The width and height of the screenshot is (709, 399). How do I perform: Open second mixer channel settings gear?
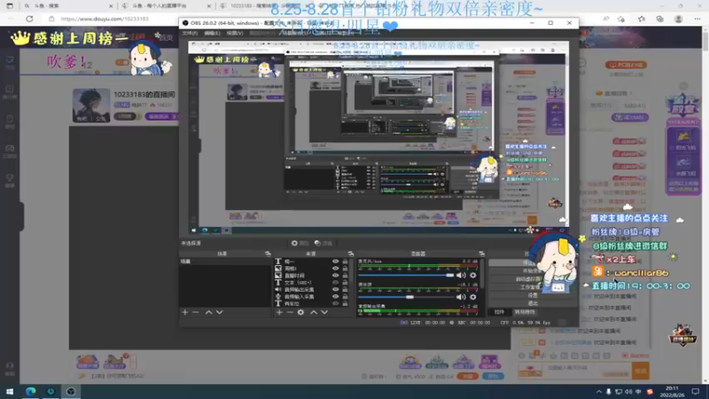(x=473, y=297)
